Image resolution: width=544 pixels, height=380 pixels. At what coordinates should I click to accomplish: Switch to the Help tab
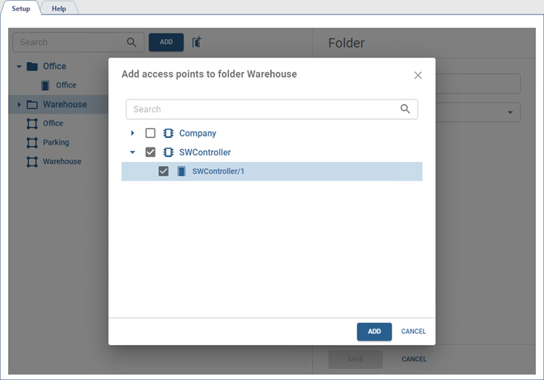(x=59, y=9)
